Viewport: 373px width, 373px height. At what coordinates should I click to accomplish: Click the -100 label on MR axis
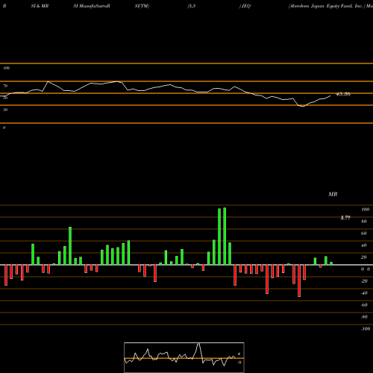pyautogui.click(x=366, y=329)
